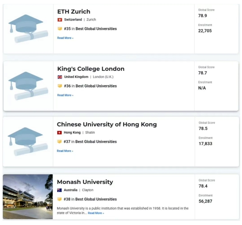The width and height of the screenshot is (242, 225).
Task: Open King's College London's Read More link
Action: [65, 95]
